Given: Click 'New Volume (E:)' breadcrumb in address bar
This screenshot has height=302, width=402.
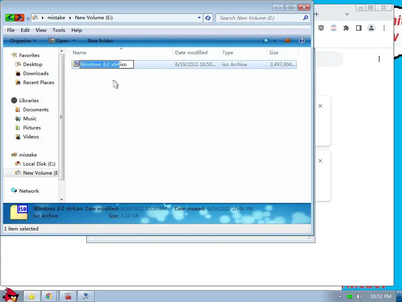Looking at the screenshot, I should tap(93, 18).
